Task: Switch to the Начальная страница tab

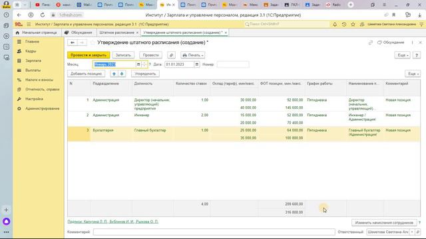Action: pyautogui.click(x=37, y=33)
